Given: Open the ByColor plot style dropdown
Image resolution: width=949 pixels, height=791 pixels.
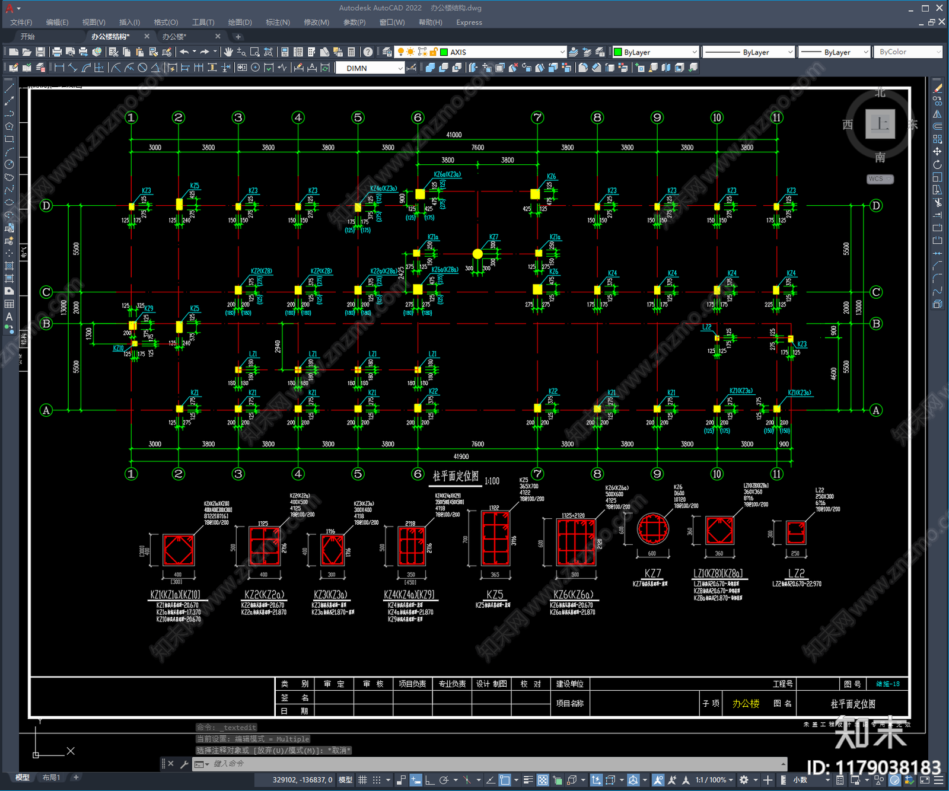Looking at the screenshot, I should [938, 52].
